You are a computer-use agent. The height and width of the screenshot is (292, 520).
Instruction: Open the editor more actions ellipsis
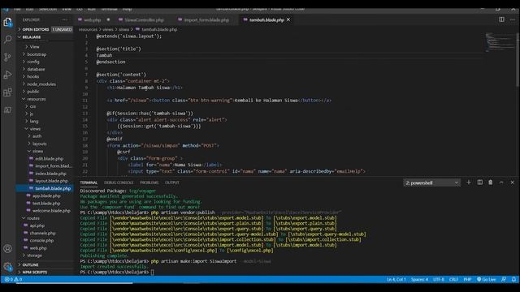click(513, 19)
